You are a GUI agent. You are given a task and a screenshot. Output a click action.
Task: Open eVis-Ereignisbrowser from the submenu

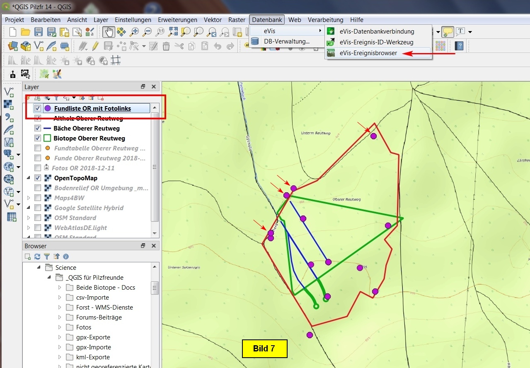pos(368,53)
